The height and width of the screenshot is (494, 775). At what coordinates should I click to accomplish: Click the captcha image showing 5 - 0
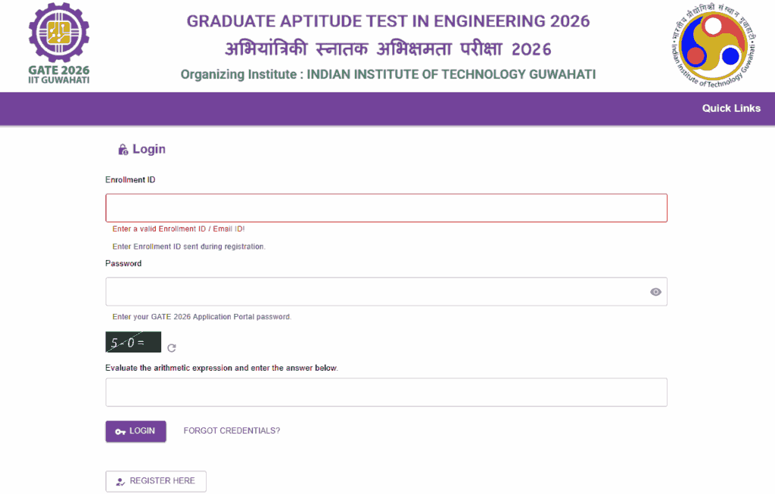tap(133, 342)
